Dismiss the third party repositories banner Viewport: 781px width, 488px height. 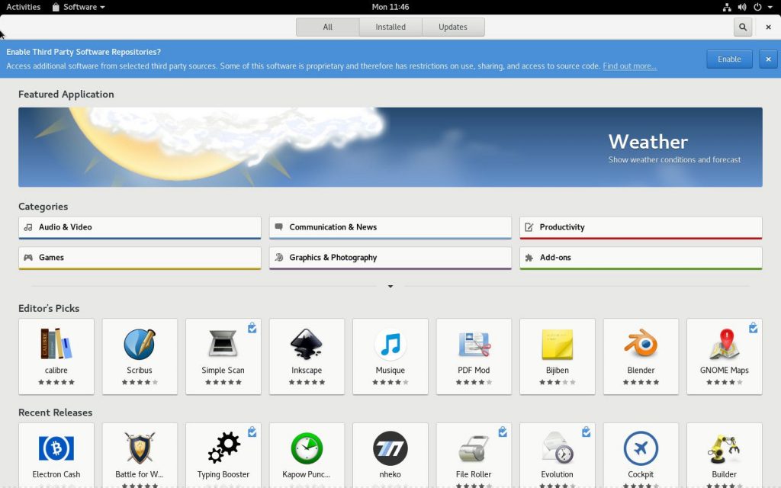tap(768, 59)
